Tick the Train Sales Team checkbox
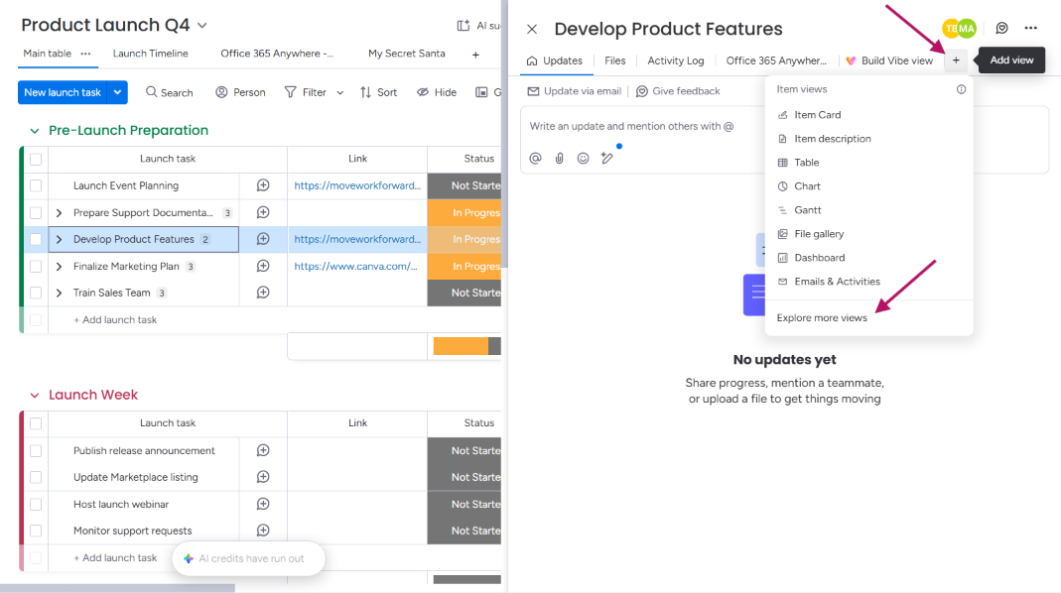Viewport: 1061px width, 593px height. [36, 293]
